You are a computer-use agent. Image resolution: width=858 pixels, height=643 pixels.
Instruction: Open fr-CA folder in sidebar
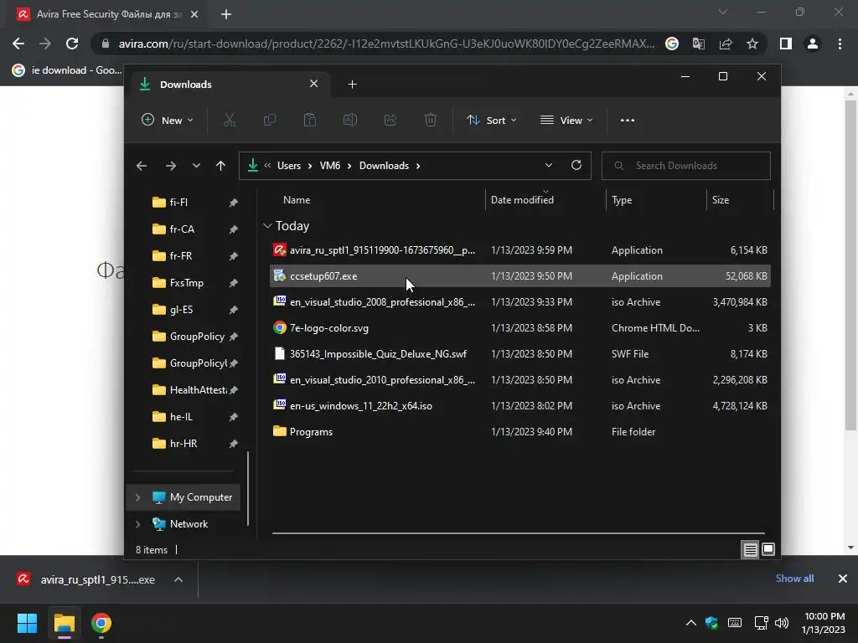(x=182, y=229)
